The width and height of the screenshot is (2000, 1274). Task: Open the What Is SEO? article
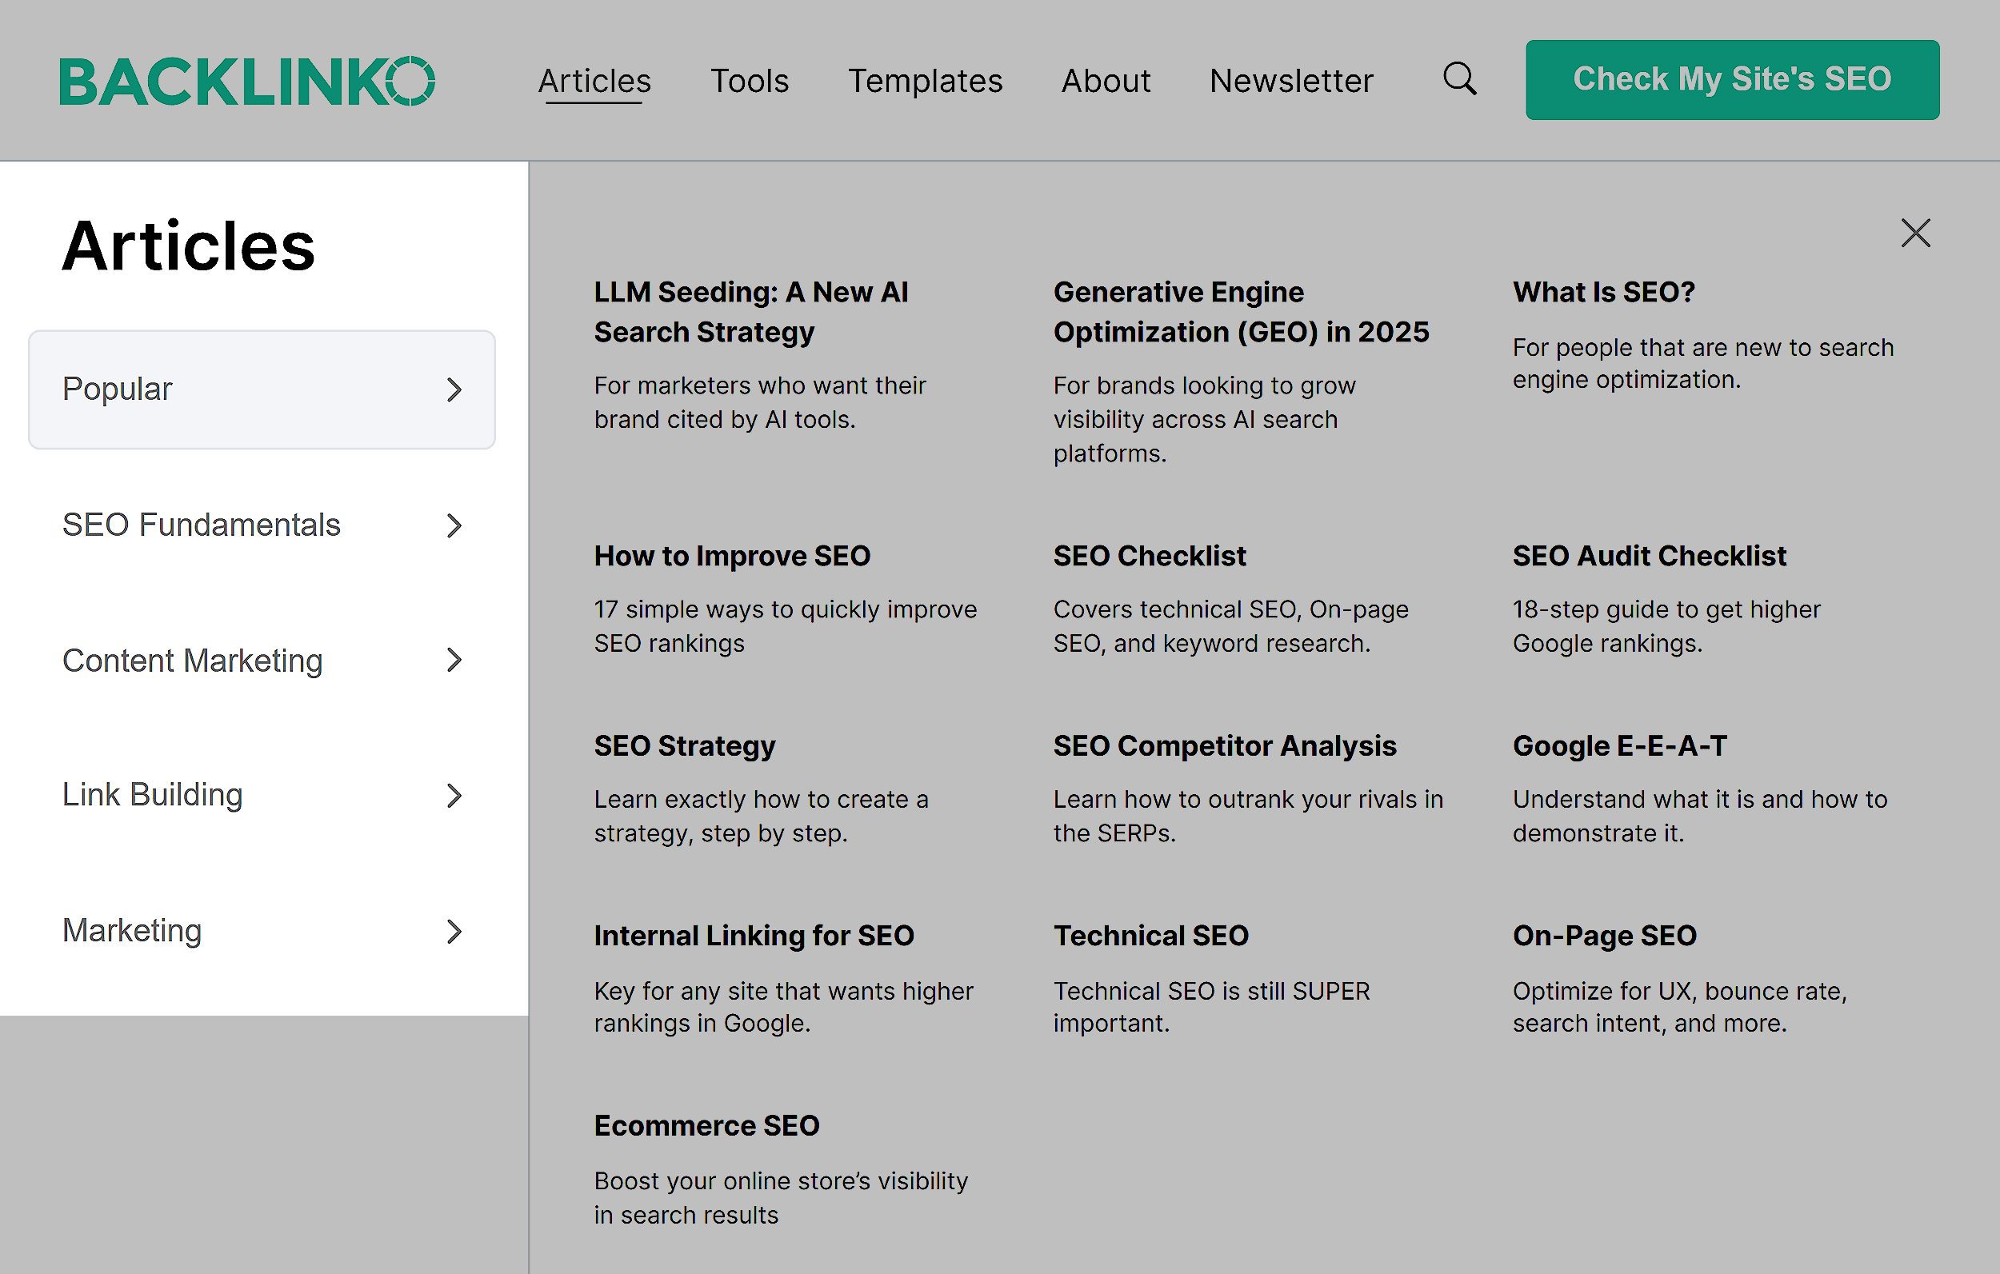coord(1603,291)
